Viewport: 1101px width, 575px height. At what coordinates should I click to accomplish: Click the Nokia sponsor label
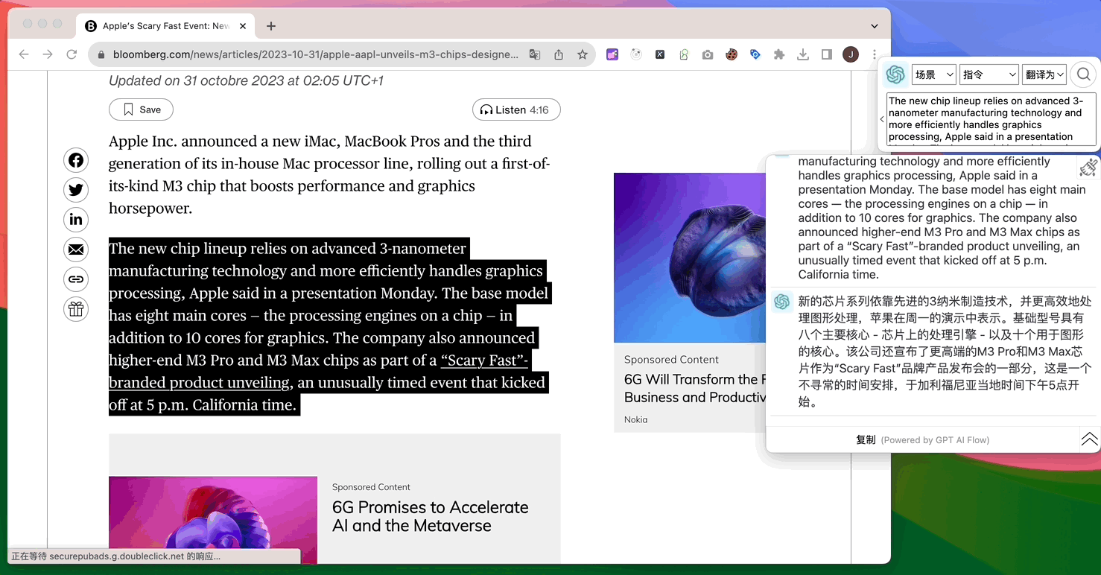point(635,419)
